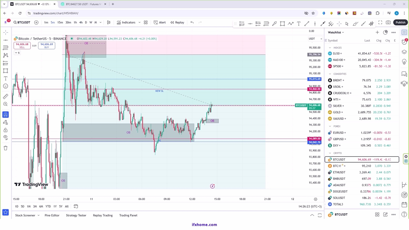The image size is (409, 230).
Task: Choose the emoji icons tool in left sidebar
Action: (5, 86)
